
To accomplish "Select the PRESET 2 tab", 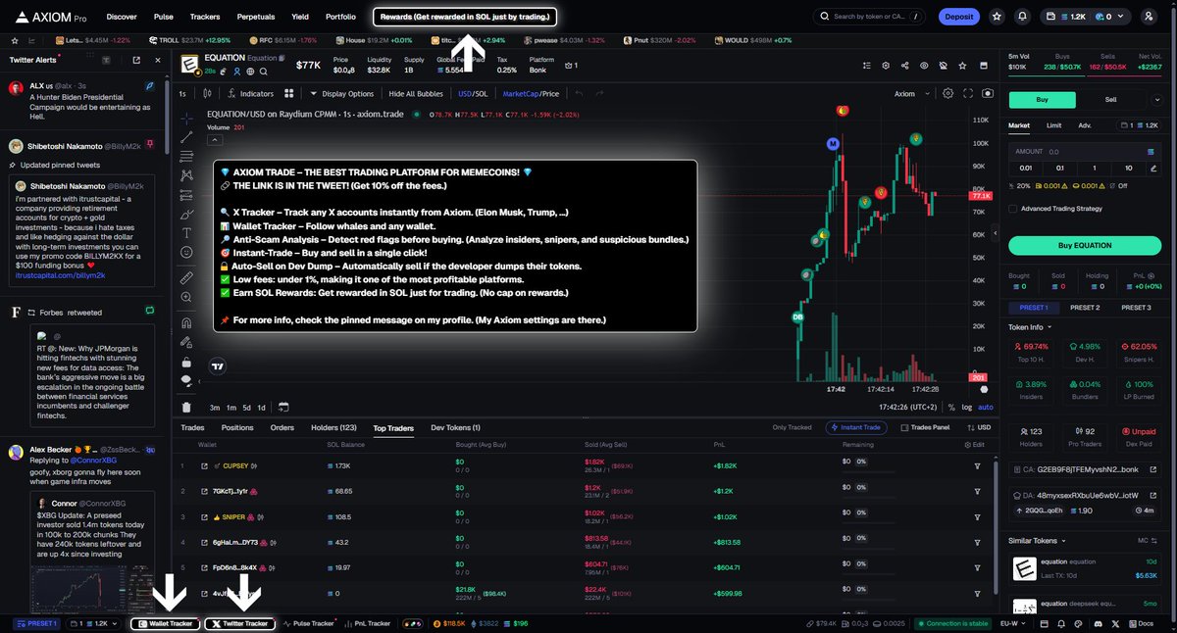I will [x=1084, y=308].
